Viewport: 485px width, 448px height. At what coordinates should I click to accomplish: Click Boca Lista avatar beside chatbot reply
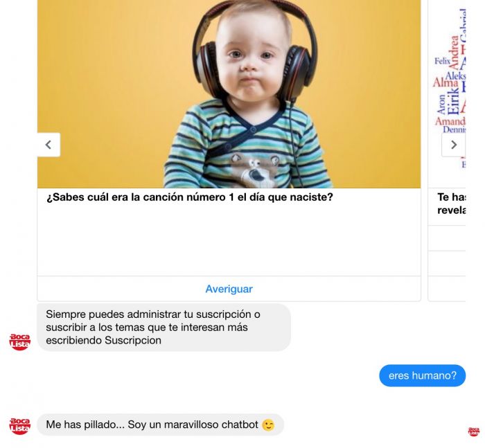tap(20, 426)
